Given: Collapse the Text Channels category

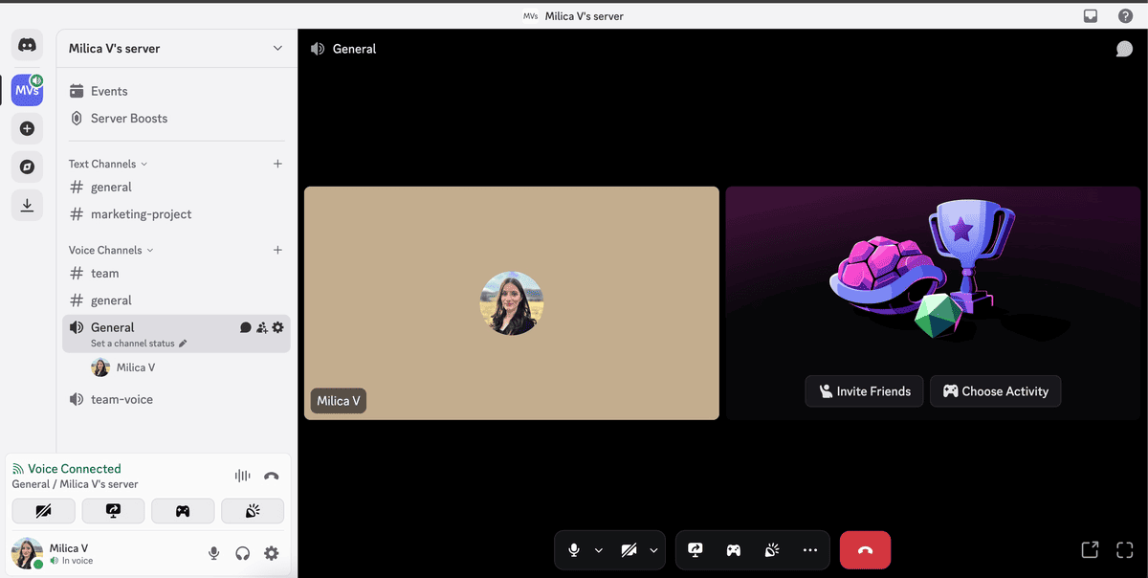Looking at the screenshot, I should [107, 164].
